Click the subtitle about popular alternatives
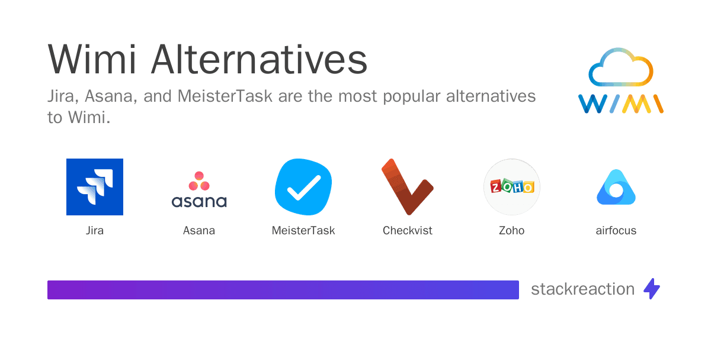Viewport: 711px width, 355px height. [x=292, y=106]
